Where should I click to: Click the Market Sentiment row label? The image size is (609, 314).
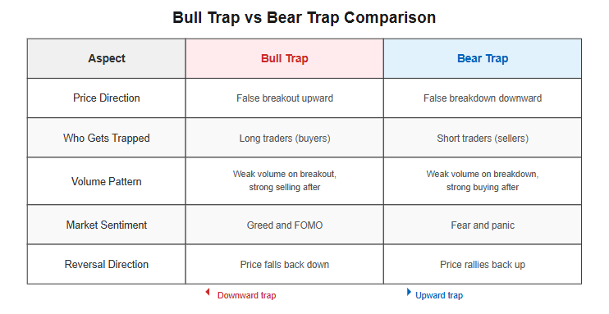coord(107,225)
